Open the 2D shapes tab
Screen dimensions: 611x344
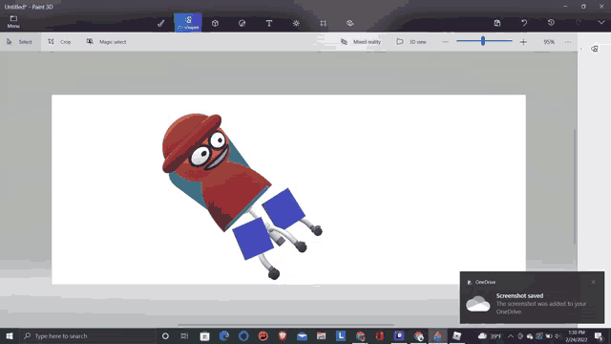coord(188,23)
